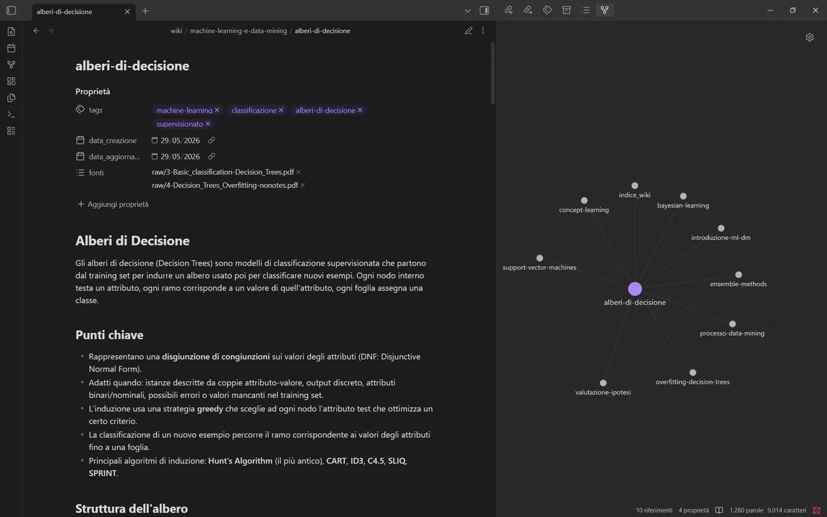This screenshot has height=517, width=827.
Task: Open the date picker for the data_aggiorna property
Action: pos(155,156)
